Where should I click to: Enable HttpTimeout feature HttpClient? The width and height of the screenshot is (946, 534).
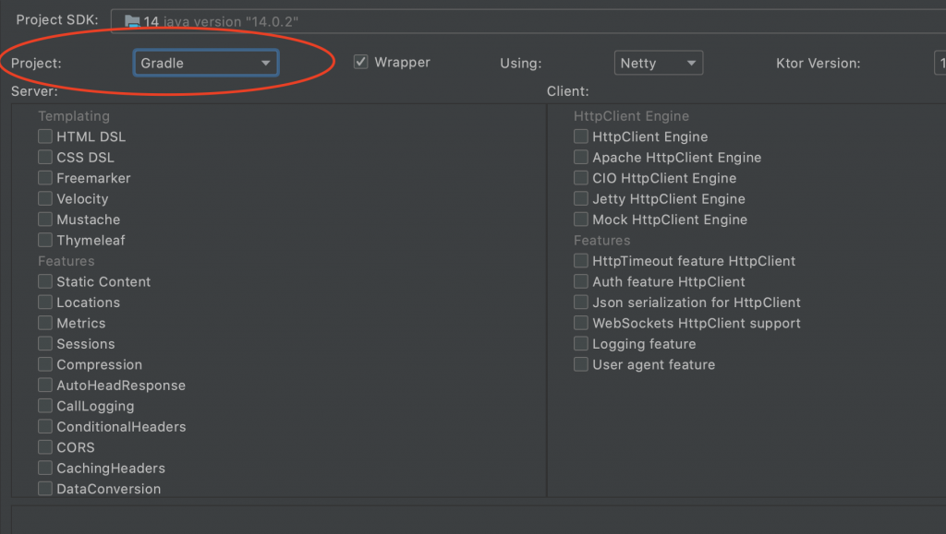tap(581, 261)
